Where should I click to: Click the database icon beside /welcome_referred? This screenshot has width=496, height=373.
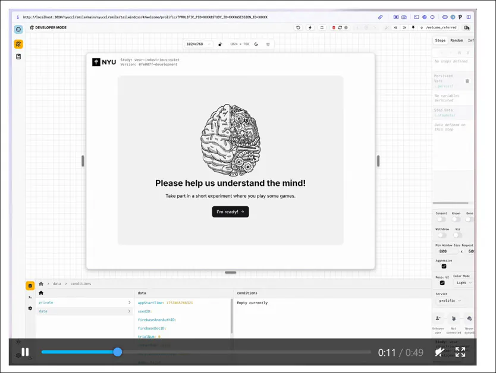467,27
